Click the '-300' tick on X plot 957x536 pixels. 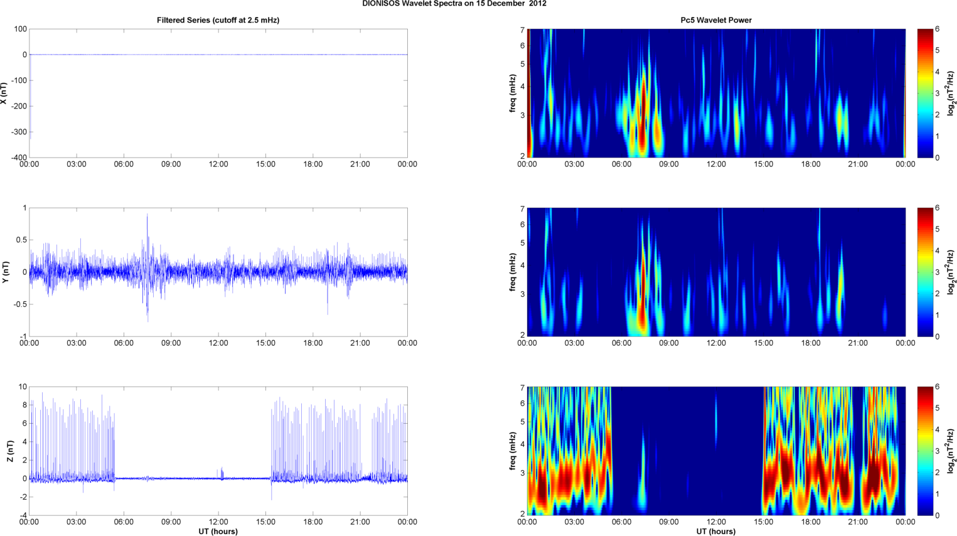19,132
